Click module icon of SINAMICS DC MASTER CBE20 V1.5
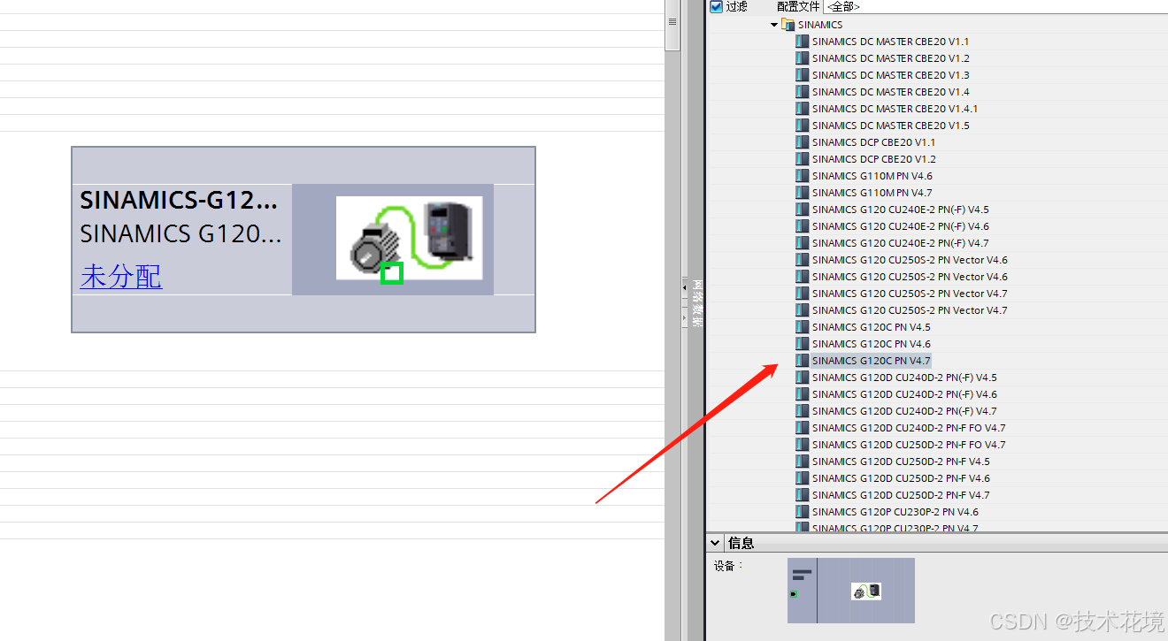This screenshot has height=641, width=1168. click(803, 126)
